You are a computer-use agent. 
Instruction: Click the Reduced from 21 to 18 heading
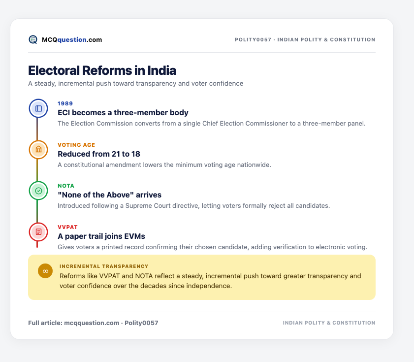click(x=99, y=154)
